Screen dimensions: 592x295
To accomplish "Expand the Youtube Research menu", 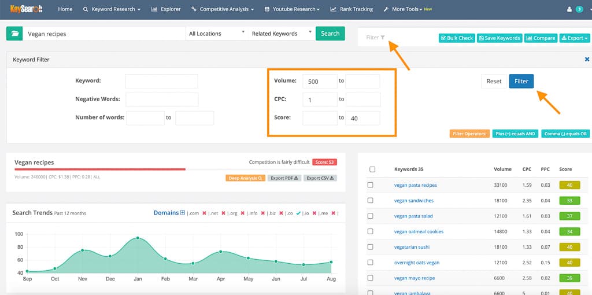I will coord(292,9).
